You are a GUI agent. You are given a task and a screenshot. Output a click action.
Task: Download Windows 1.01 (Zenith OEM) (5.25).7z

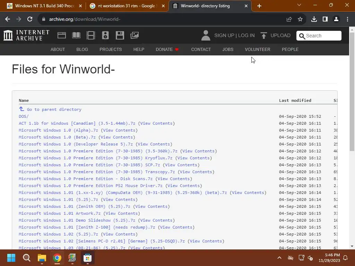[x=75, y=206]
